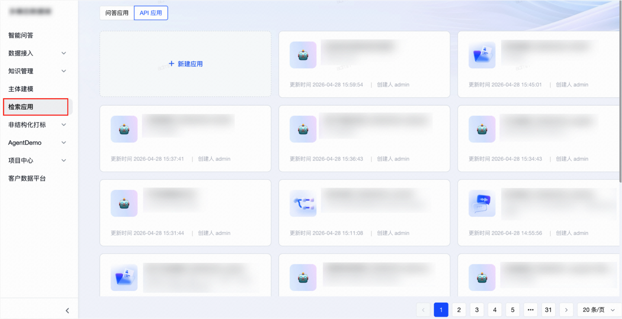Go to page 5
The width and height of the screenshot is (622, 319).
513,310
